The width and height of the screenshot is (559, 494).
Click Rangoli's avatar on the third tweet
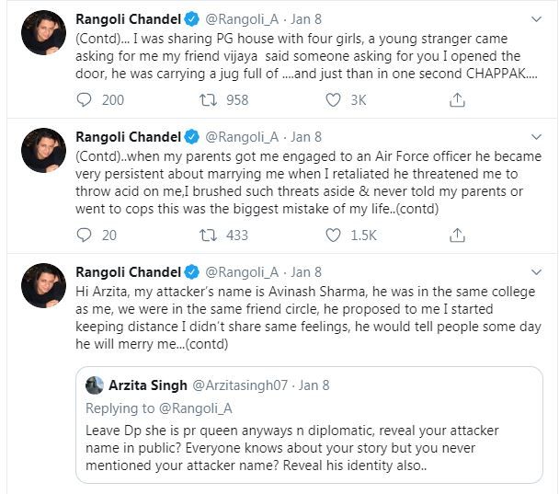pyautogui.click(x=43, y=285)
